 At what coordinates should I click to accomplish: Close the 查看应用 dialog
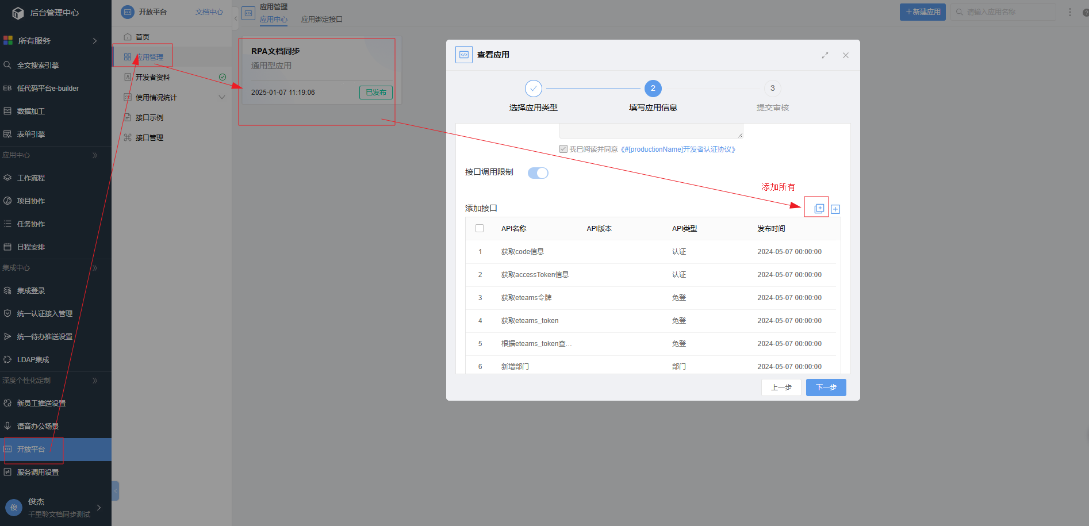846,55
